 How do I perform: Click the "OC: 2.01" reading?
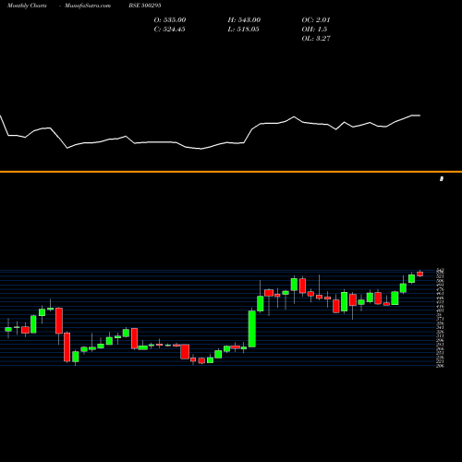[x=316, y=20]
